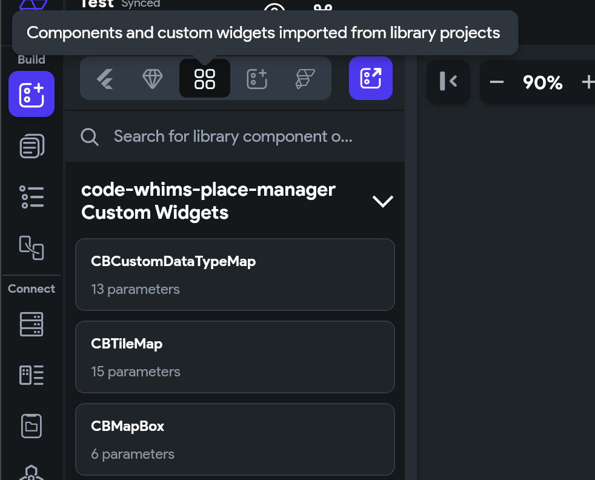Open the folder file icon in sidebar

[32, 425]
